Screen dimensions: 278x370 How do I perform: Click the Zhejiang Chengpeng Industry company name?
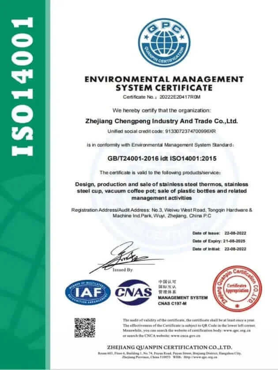(x=163, y=120)
